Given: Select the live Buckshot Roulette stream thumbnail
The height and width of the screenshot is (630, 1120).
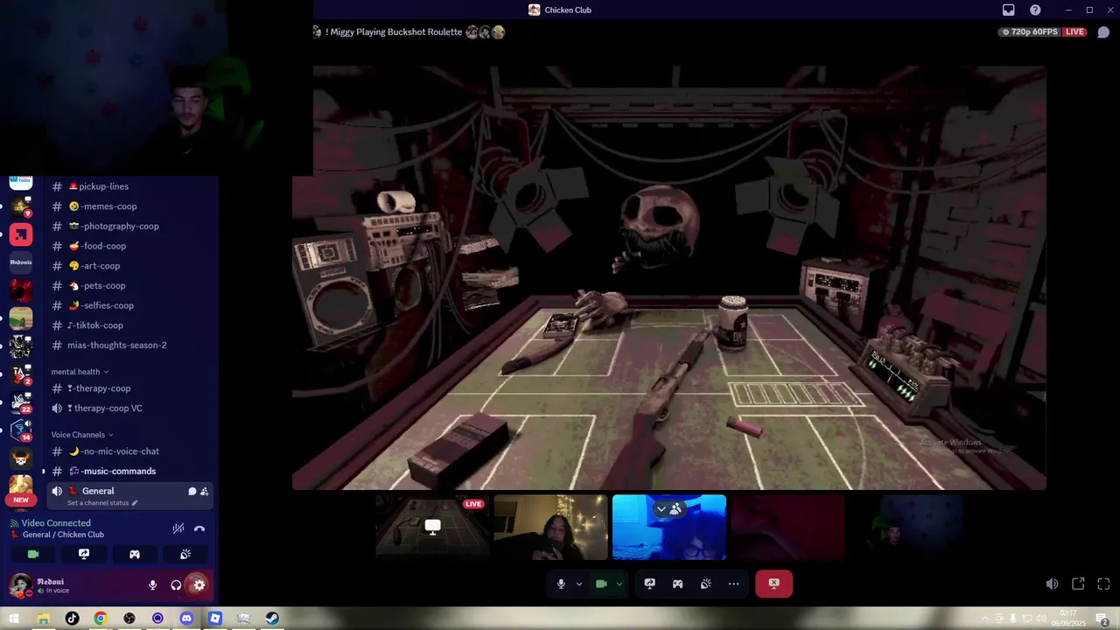Looking at the screenshot, I should (x=432, y=527).
